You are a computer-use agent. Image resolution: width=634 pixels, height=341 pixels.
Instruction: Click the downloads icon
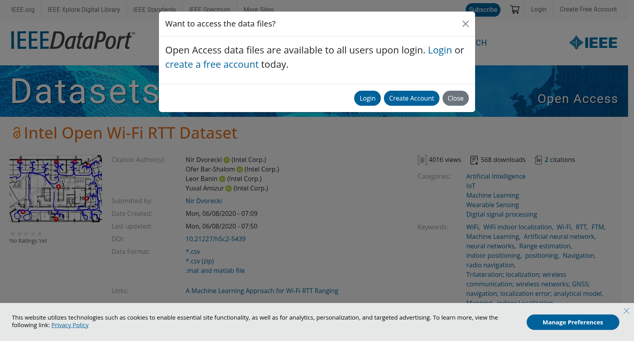point(474,160)
